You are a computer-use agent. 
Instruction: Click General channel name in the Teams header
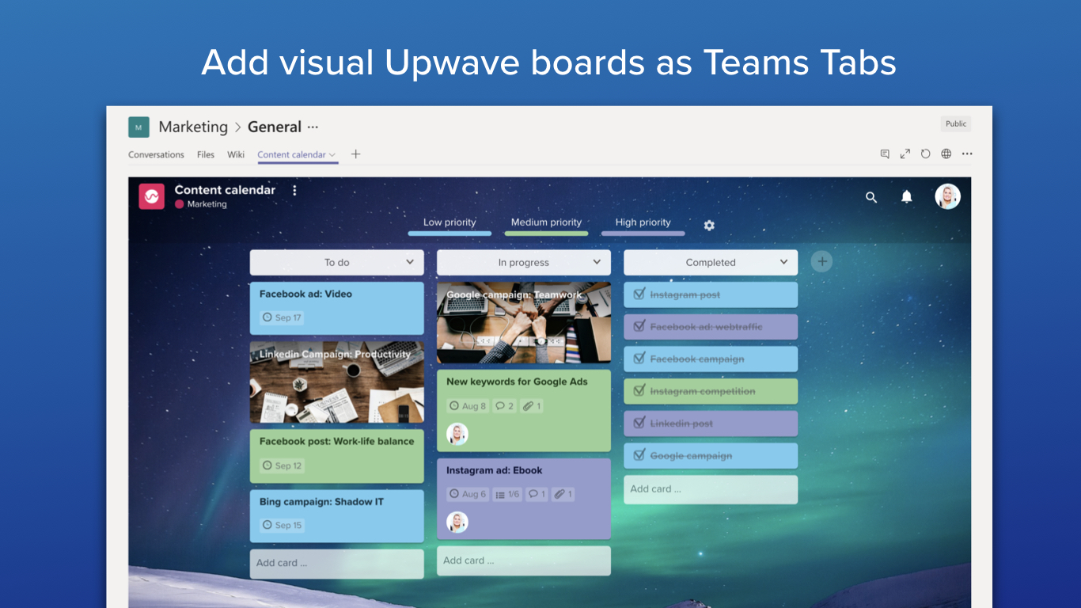pyautogui.click(x=275, y=127)
